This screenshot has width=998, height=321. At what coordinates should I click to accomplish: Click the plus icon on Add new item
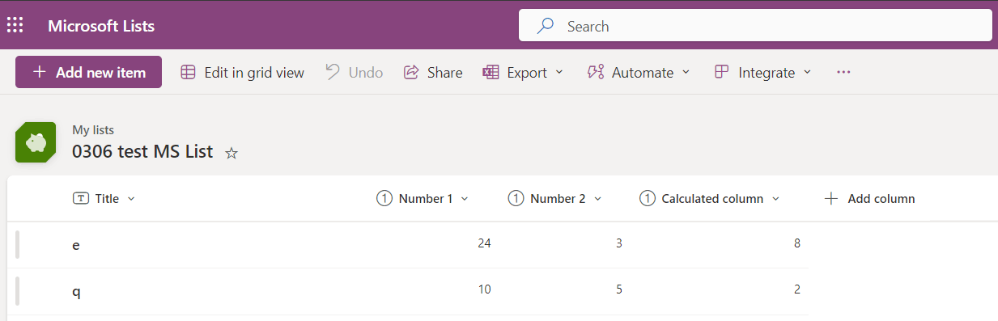tap(39, 72)
